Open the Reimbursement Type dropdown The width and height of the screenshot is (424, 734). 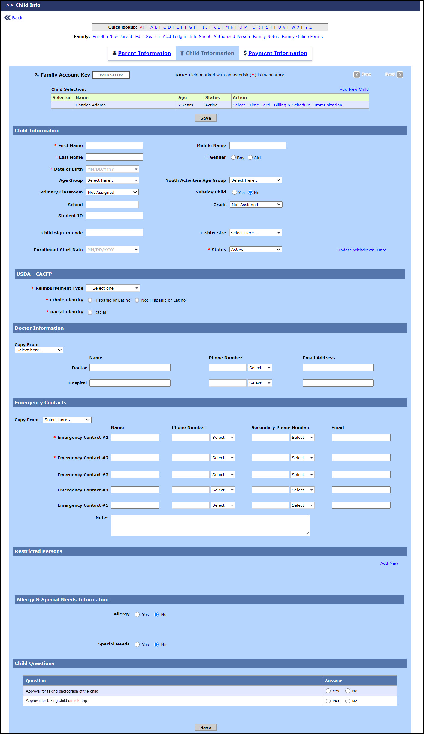tap(113, 288)
